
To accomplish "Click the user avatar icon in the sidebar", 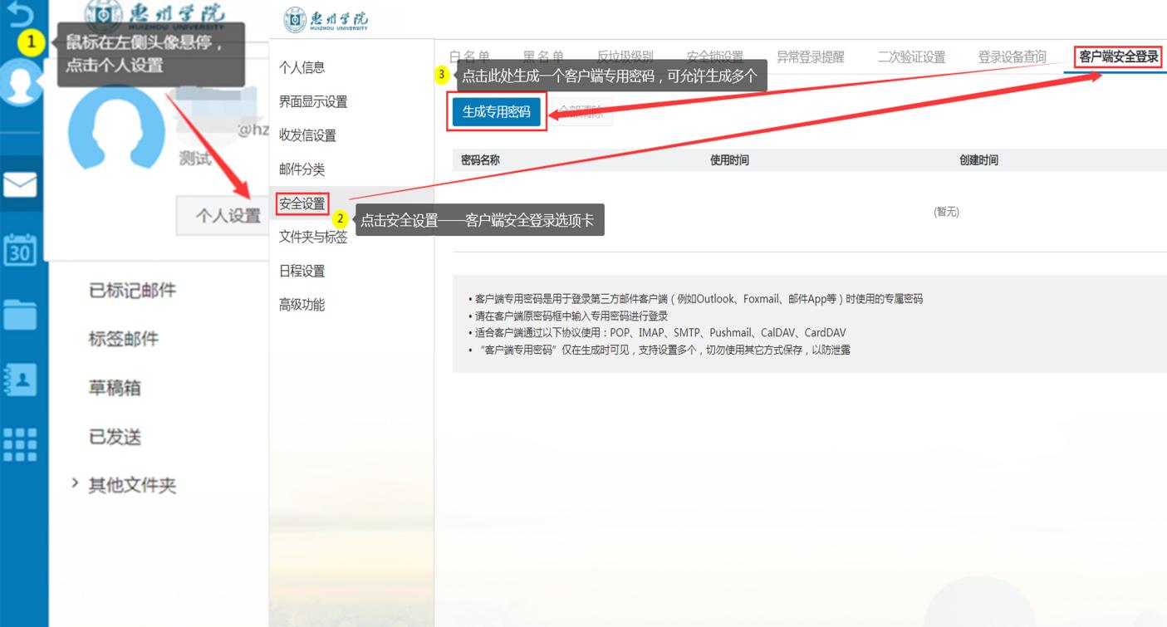I will point(20,83).
